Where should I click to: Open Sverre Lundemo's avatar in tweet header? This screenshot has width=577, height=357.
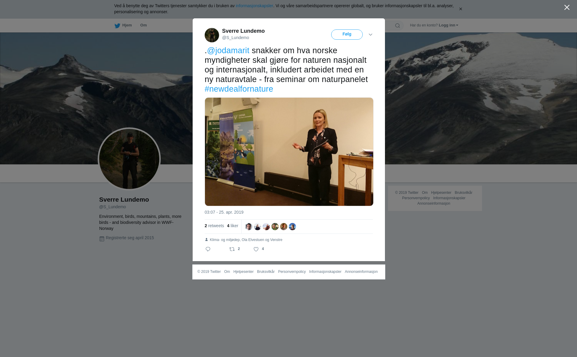pyautogui.click(x=212, y=35)
